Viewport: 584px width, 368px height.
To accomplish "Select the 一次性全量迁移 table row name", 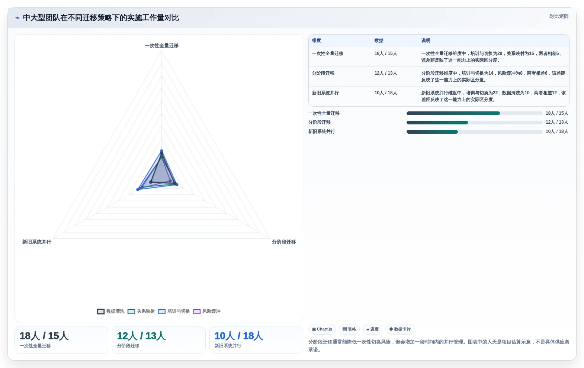I will coord(328,54).
